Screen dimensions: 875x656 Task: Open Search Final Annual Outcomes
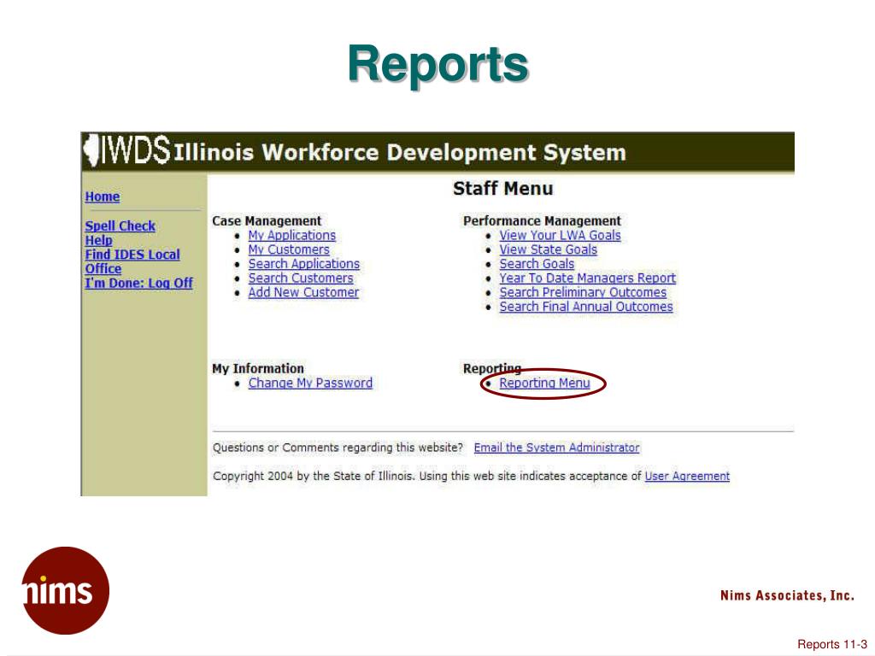click(586, 307)
